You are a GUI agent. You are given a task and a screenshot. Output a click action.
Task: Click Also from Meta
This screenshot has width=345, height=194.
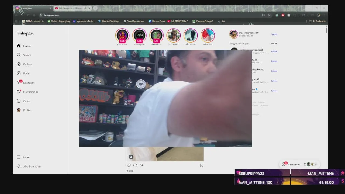tap(29, 166)
